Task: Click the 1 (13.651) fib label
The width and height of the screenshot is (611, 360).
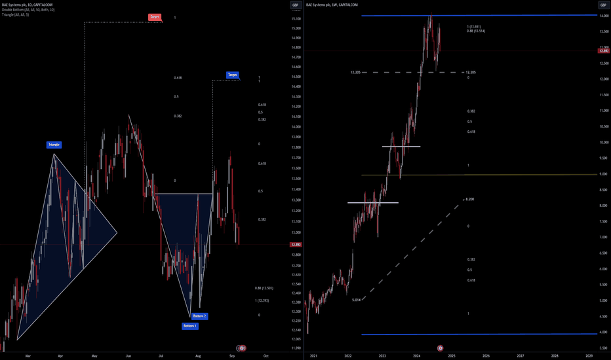Action: (x=474, y=27)
